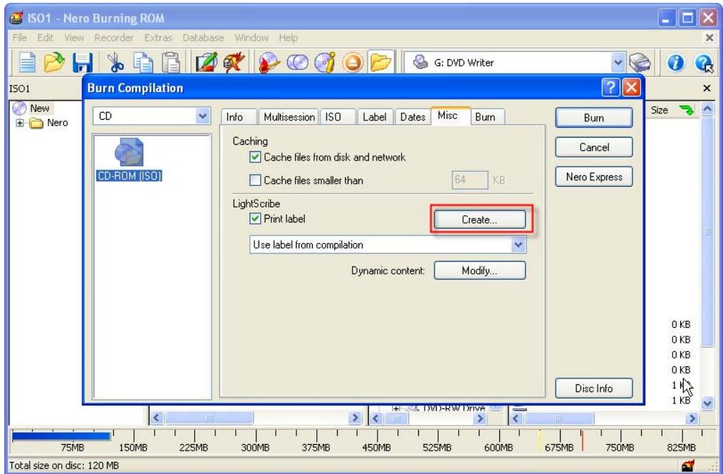Toggle Cache files from disk and network
This screenshot has width=723, height=474.
[x=255, y=157]
